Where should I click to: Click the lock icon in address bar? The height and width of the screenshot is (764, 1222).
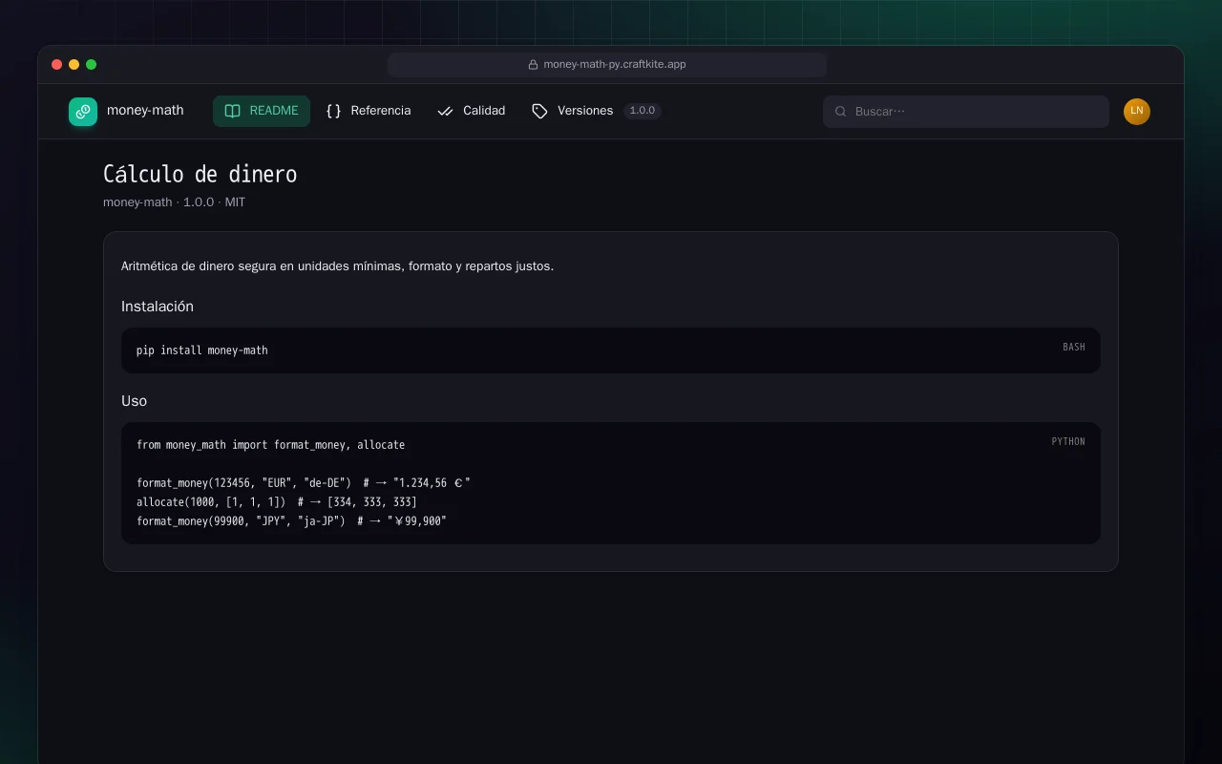pos(534,65)
